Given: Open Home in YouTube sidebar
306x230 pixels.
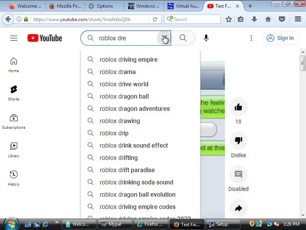Looking at the screenshot, I should point(14,65).
